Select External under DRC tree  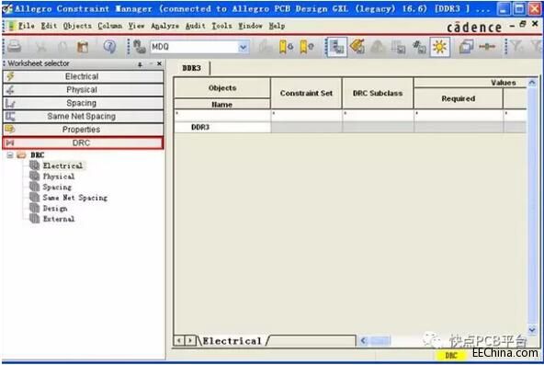pos(58,219)
